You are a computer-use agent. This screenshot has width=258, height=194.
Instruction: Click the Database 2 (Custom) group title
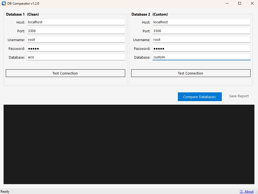pos(150,14)
